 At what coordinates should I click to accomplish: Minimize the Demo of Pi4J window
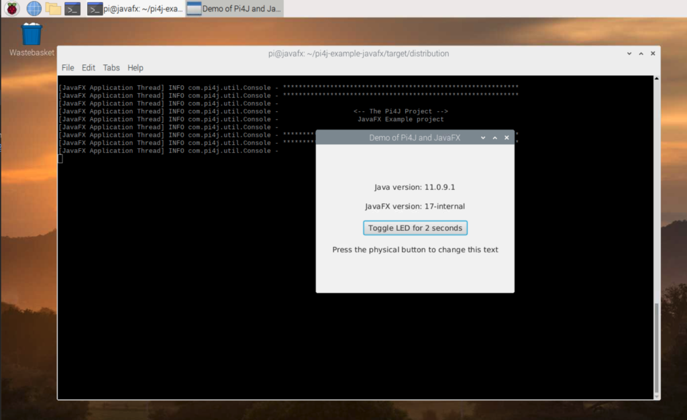tap(483, 138)
